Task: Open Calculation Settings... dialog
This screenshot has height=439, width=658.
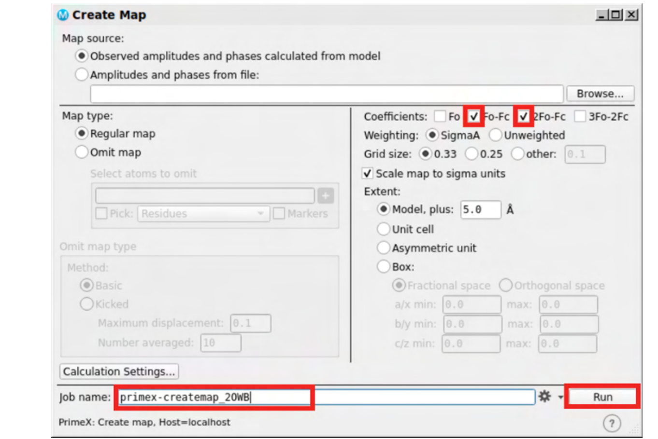Action: 119,371
